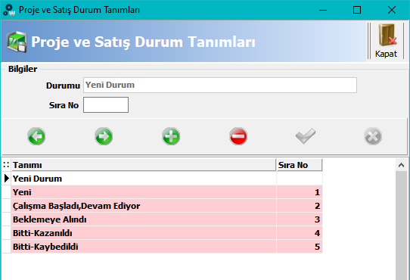Click the scroll up arrow of list
This screenshot has width=410, height=280.
402,165
